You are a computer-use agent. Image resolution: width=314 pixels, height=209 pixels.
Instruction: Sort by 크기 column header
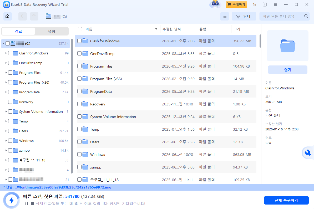tap(237, 29)
